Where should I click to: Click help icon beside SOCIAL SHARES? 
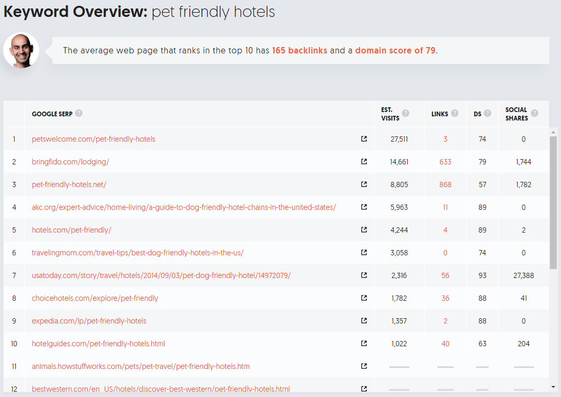[535, 113]
